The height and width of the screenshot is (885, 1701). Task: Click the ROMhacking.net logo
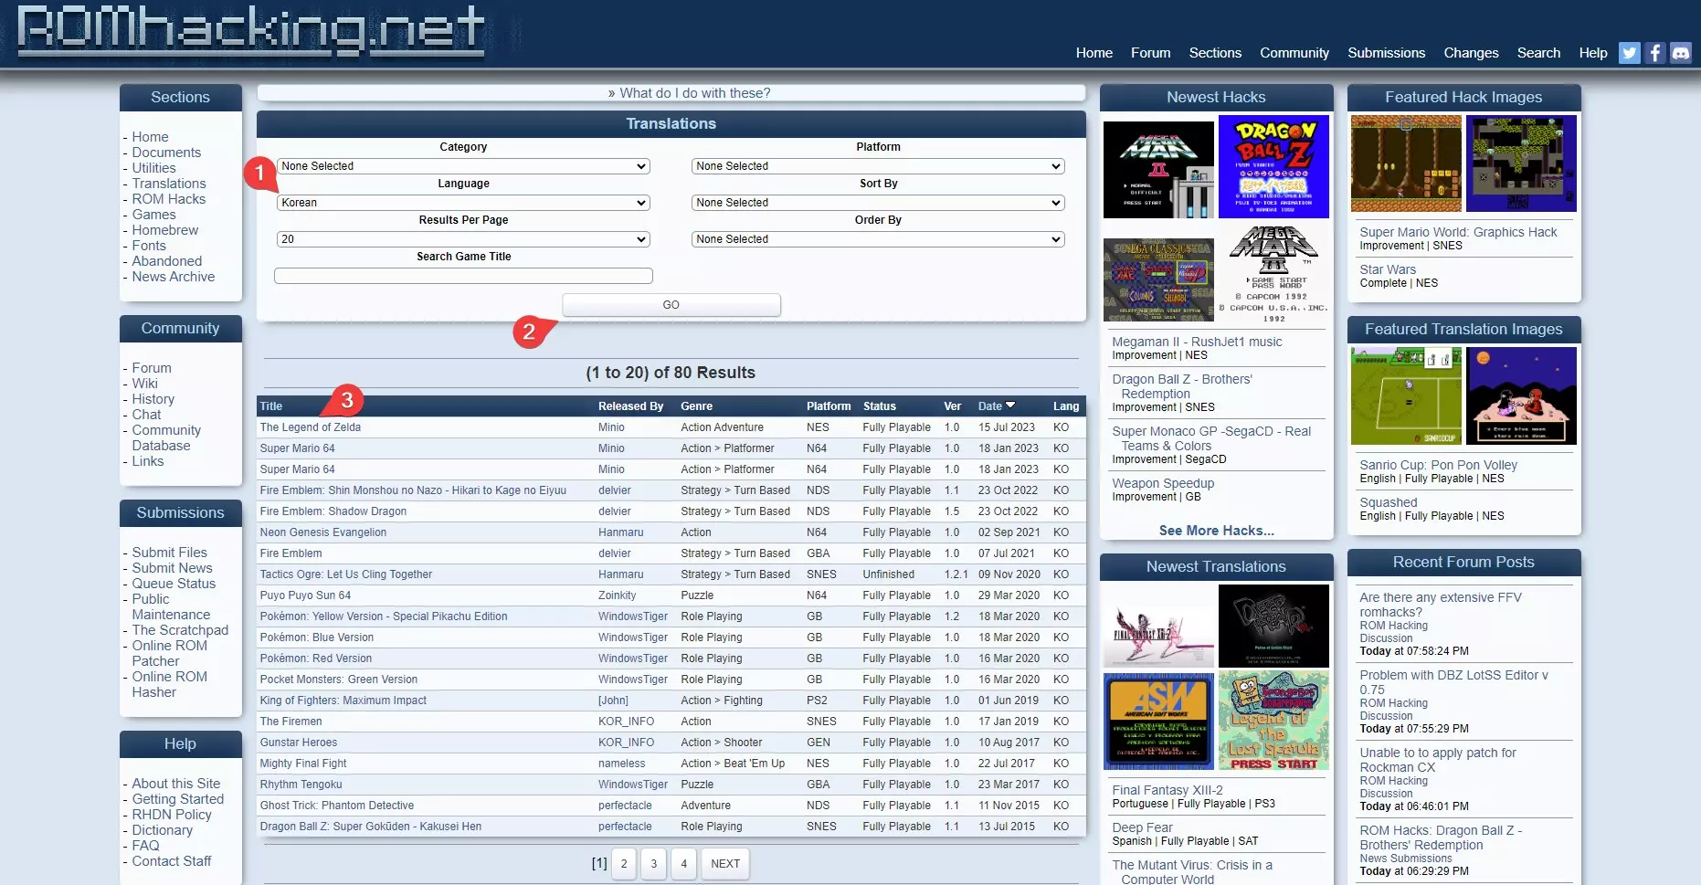point(250,31)
